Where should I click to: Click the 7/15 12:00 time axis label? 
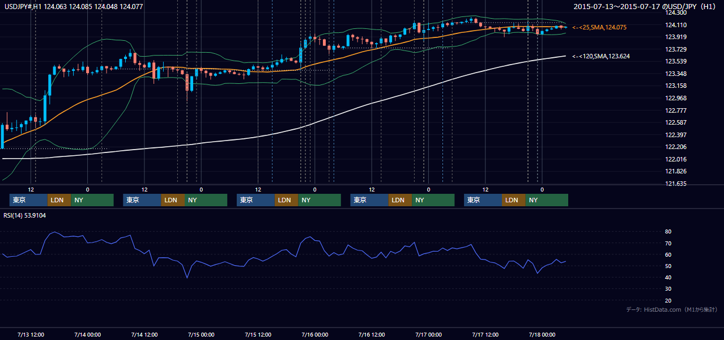point(258,334)
